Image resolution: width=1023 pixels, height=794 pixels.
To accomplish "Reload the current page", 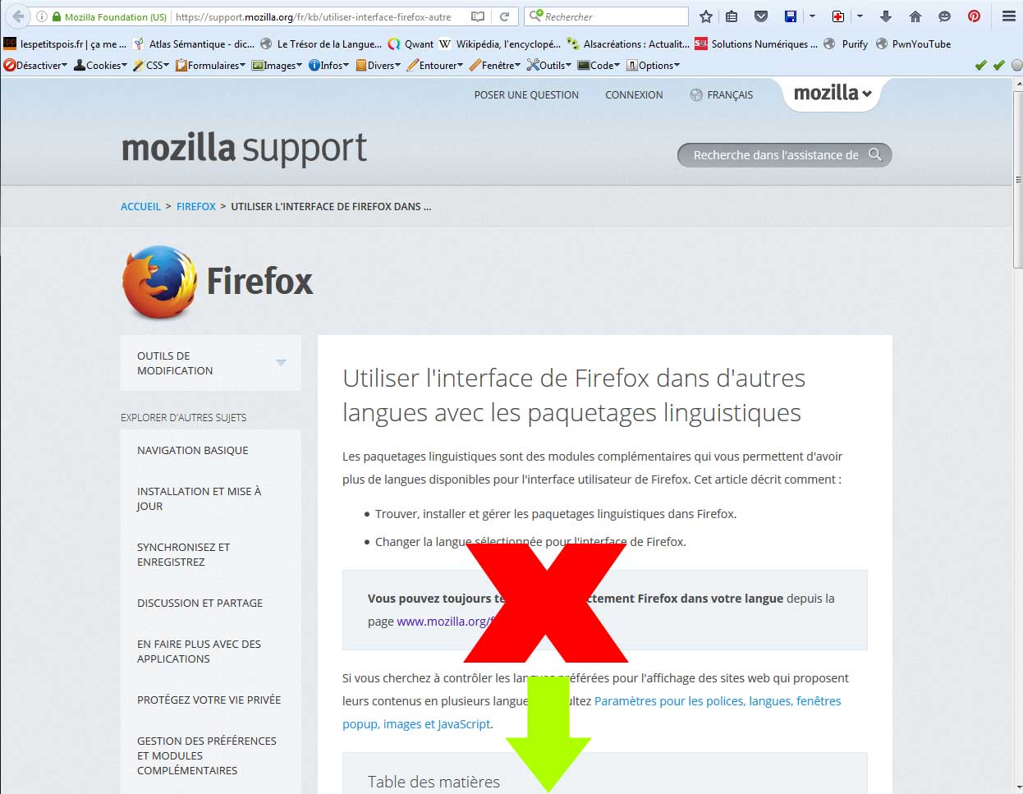I will (x=505, y=16).
